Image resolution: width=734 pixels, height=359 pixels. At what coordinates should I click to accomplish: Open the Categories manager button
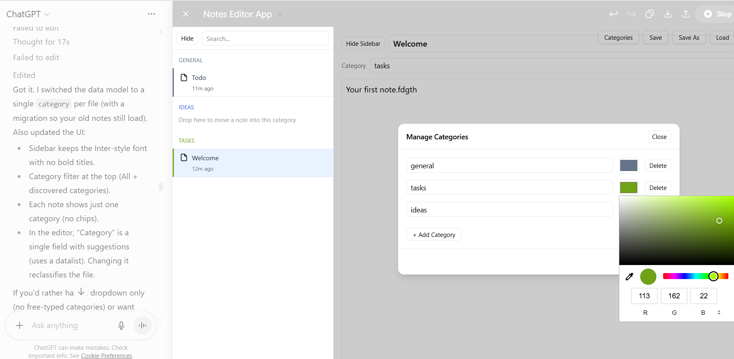click(x=618, y=38)
